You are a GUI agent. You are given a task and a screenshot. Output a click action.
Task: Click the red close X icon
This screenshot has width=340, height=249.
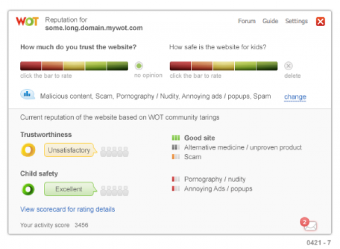point(320,21)
